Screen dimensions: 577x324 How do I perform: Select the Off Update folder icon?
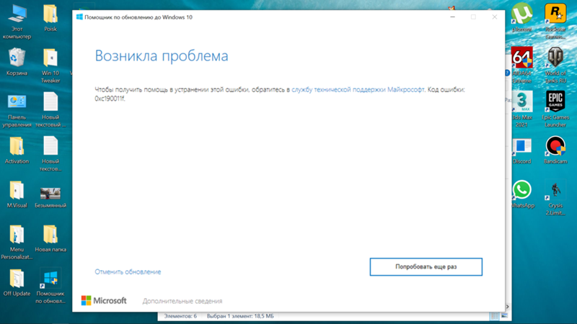tap(17, 282)
